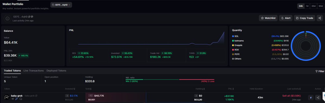
Task: Click the Wallet Portfolio heading
Action: point(13,4)
